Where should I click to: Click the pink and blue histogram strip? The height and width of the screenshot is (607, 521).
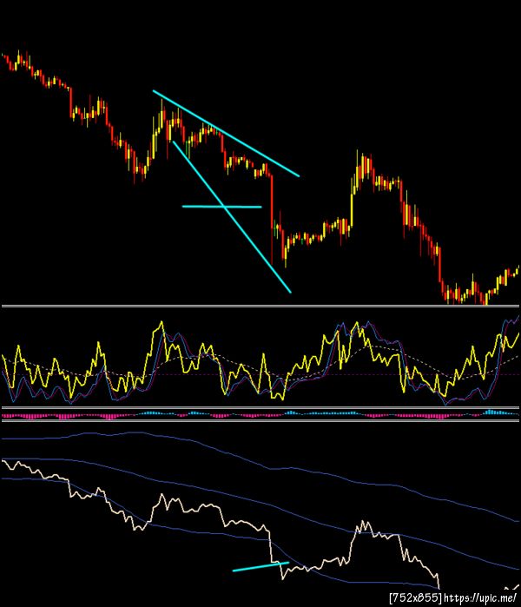pos(260,414)
